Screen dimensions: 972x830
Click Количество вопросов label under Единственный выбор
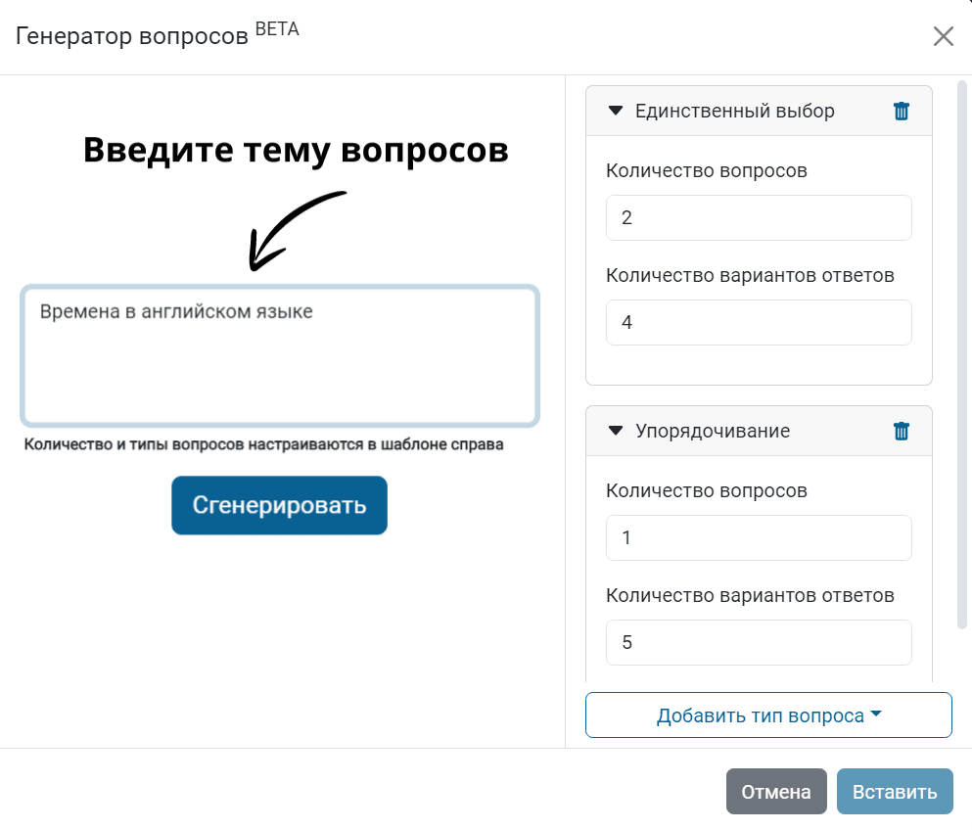pos(706,170)
